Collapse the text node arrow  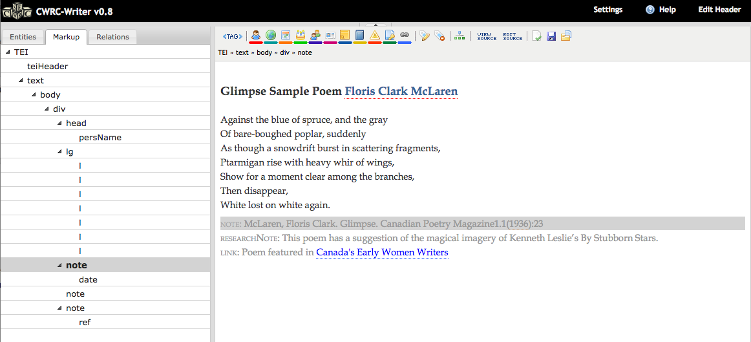(21, 80)
